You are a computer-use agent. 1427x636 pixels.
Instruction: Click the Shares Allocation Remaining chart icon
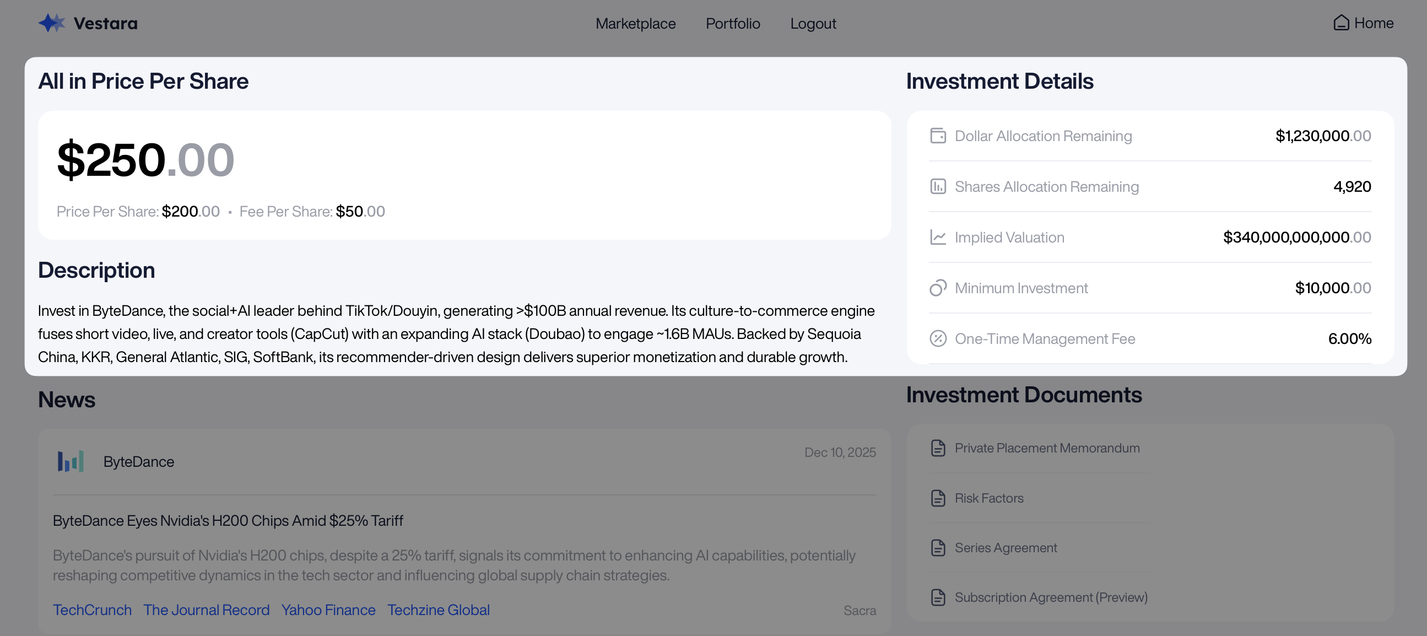pyautogui.click(x=937, y=187)
